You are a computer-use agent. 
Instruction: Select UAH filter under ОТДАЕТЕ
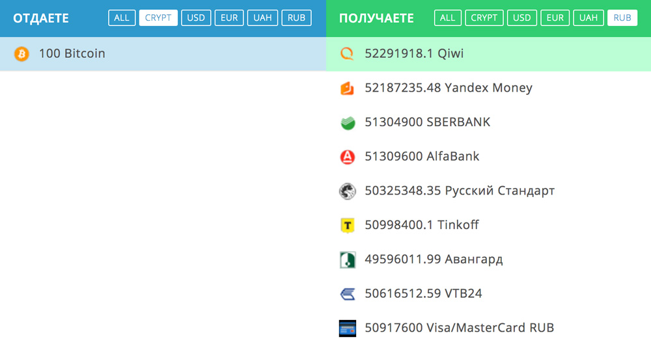262,18
